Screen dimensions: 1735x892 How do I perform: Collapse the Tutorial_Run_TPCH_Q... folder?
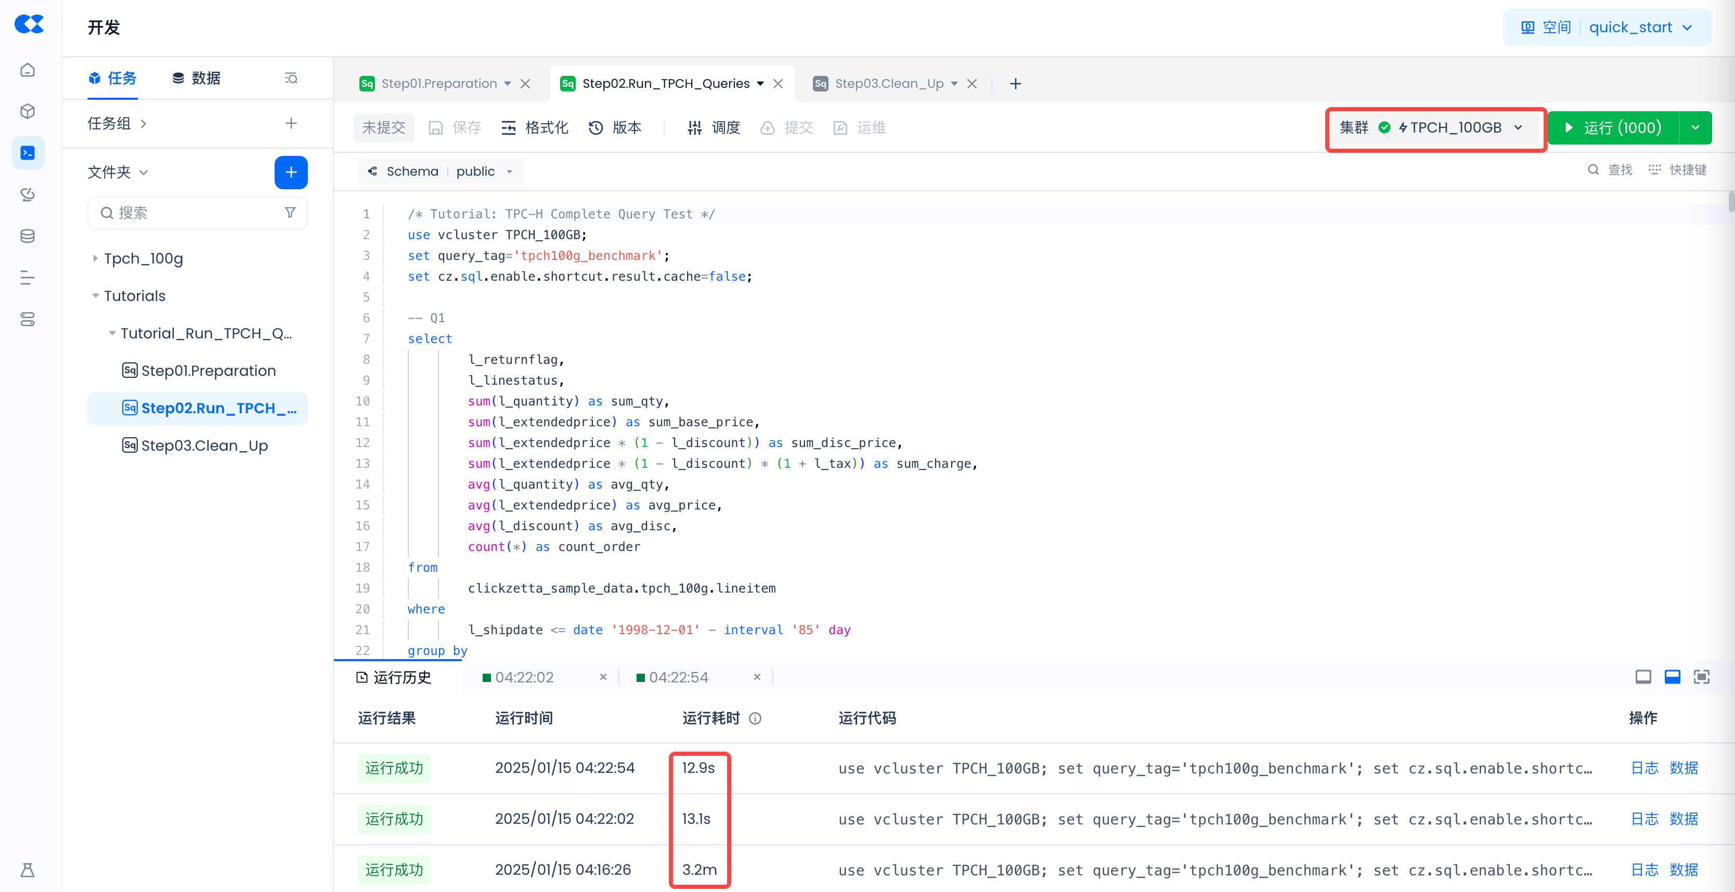pyautogui.click(x=112, y=333)
